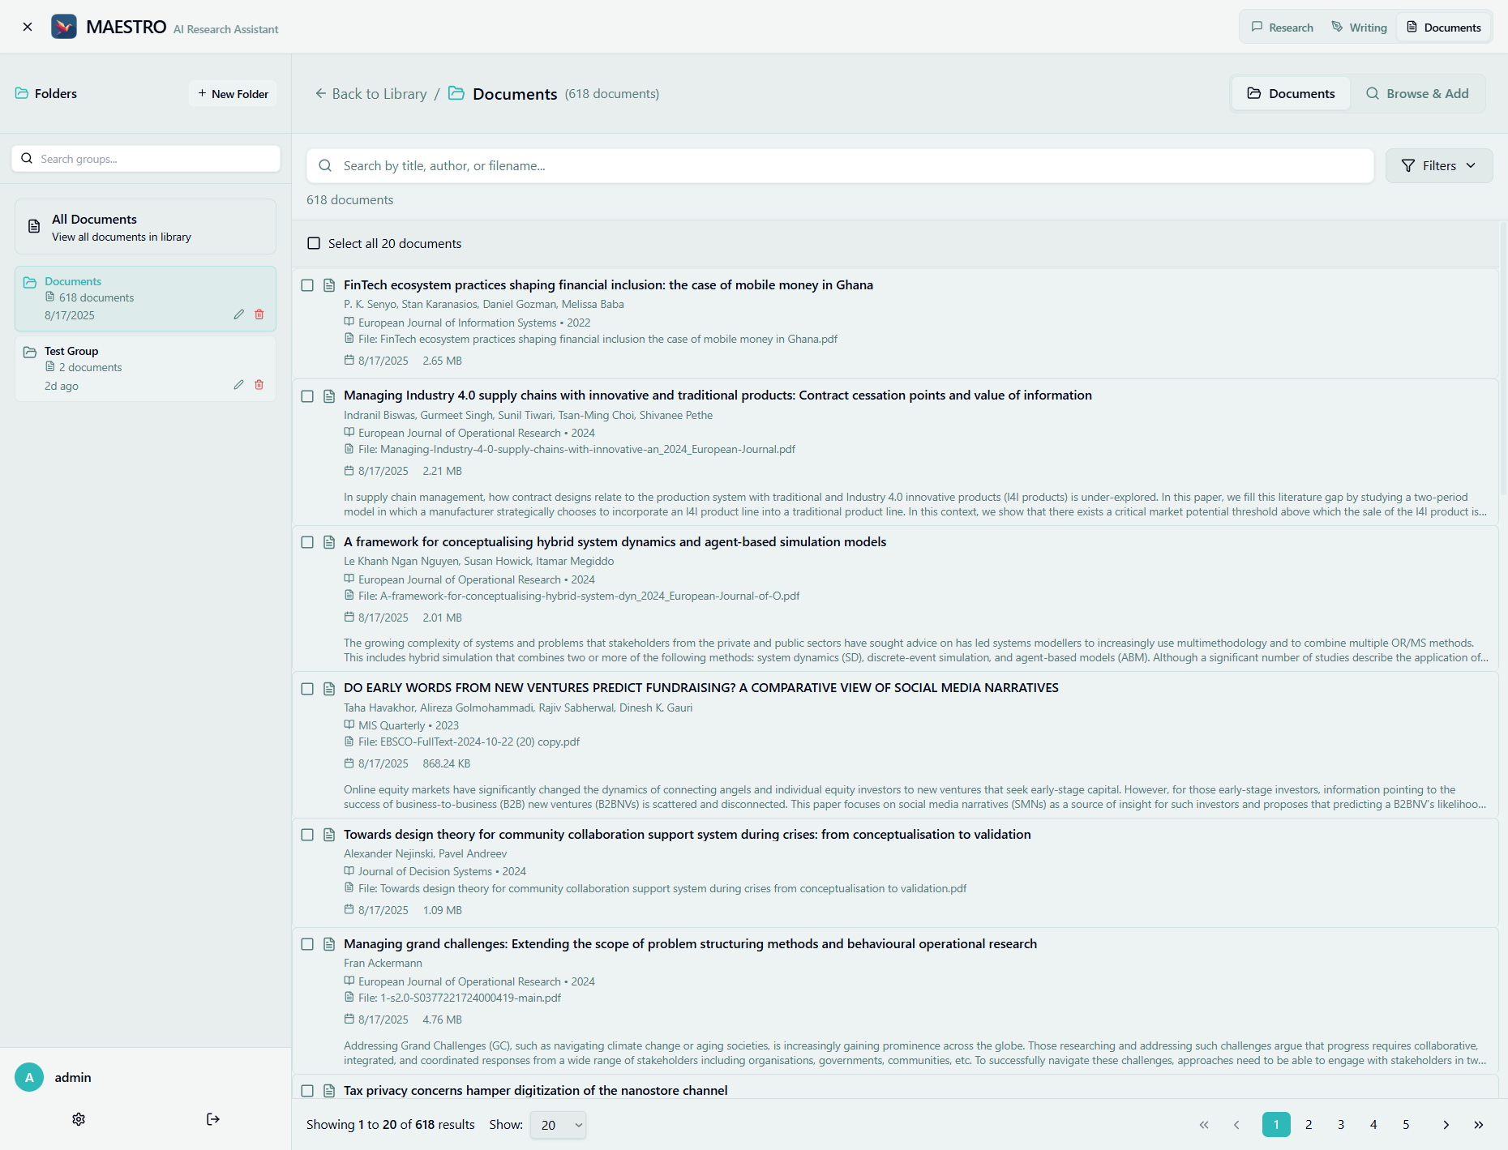The width and height of the screenshot is (1508, 1150).
Task: Click the file icon beside the FinTech paper
Action: pos(329,285)
